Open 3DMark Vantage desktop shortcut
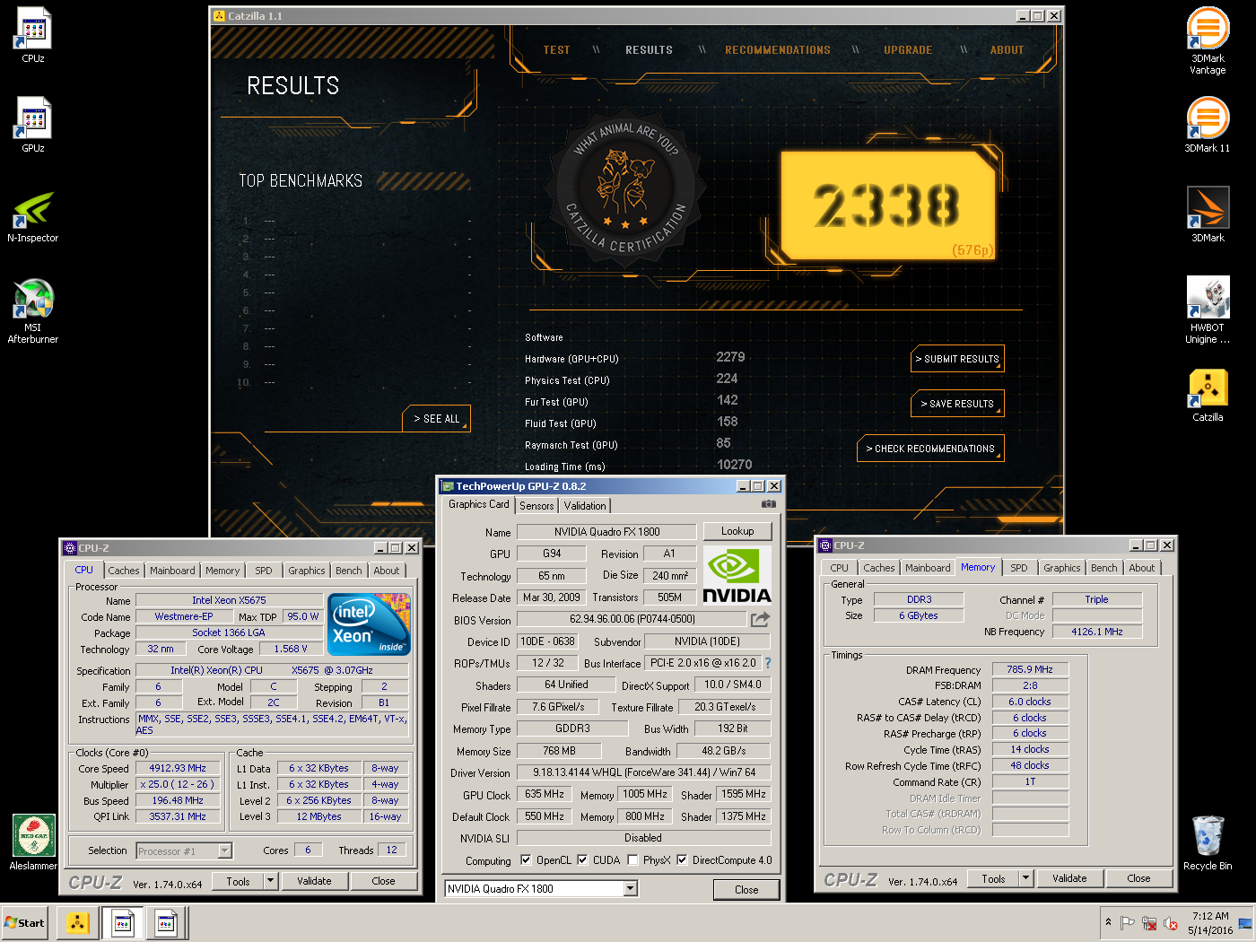The width and height of the screenshot is (1256, 942). point(1208,41)
